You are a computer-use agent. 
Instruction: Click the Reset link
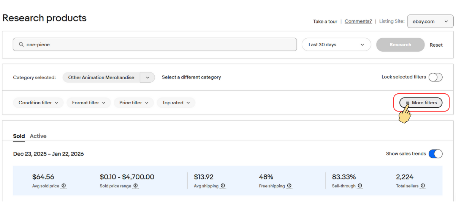436,45
